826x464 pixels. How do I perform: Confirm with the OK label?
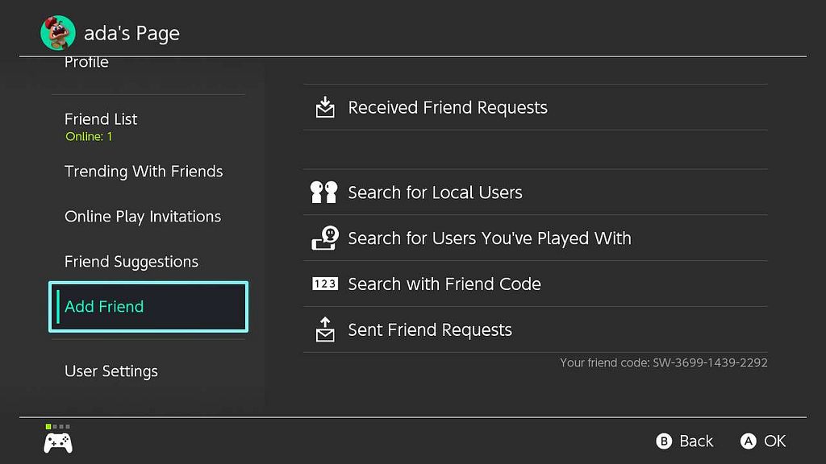pyautogui.click(x=775, y=441)
